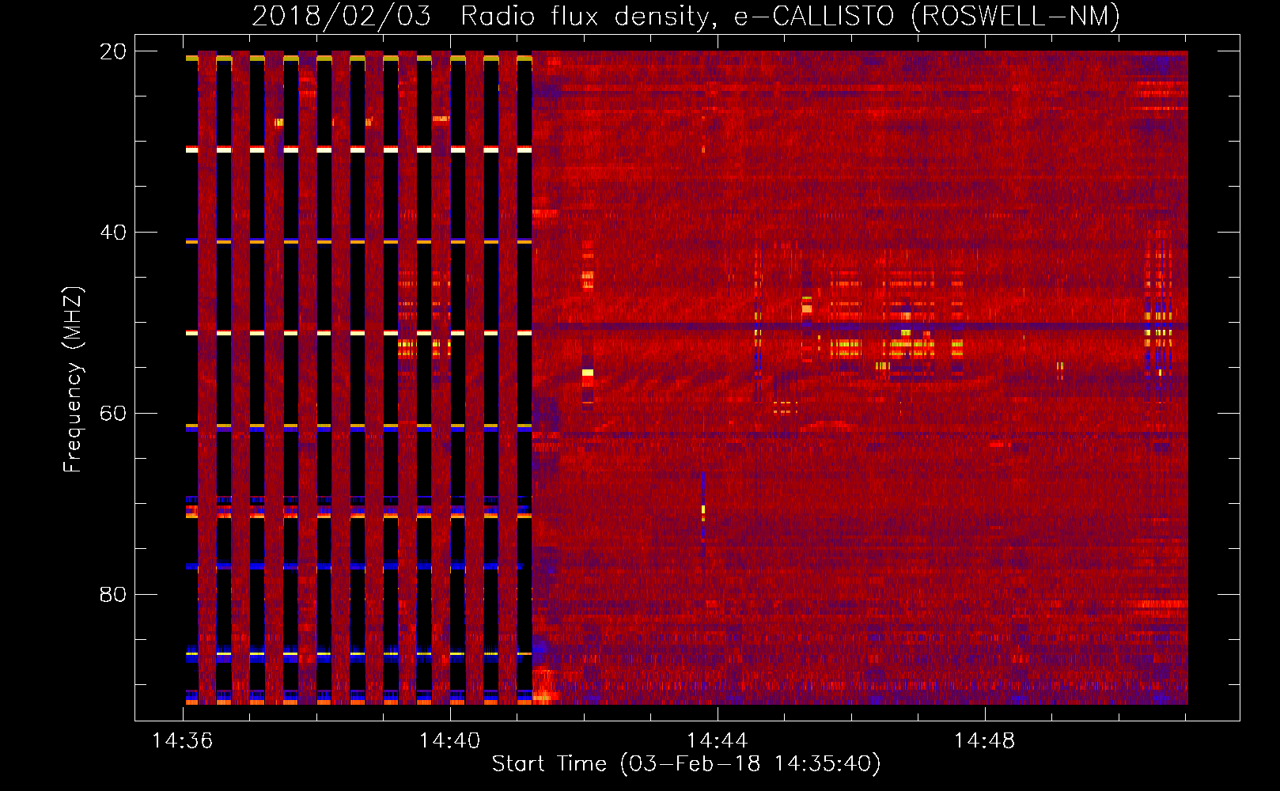Click the 14:36 time tick label
Image resolution: width=1280 pixels, height=791 pixels.
[x=183, y=741]
